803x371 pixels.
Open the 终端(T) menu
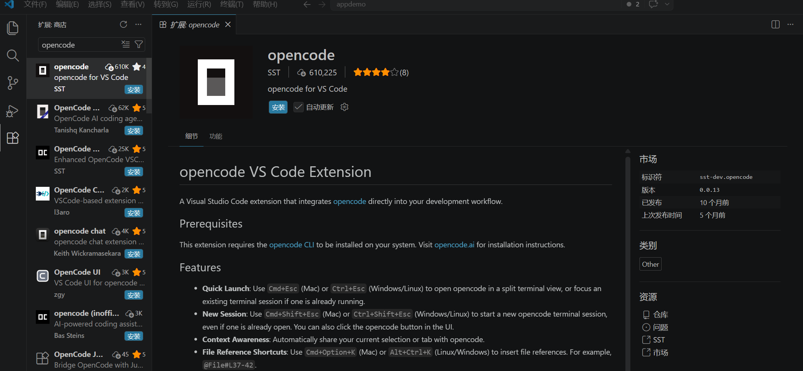[232, 4]
